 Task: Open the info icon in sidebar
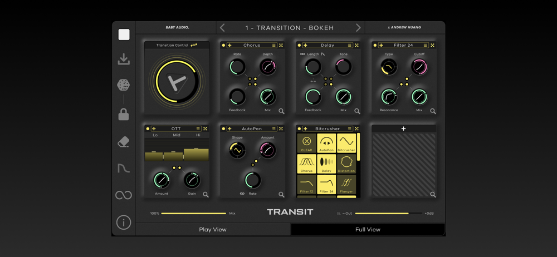124,223
